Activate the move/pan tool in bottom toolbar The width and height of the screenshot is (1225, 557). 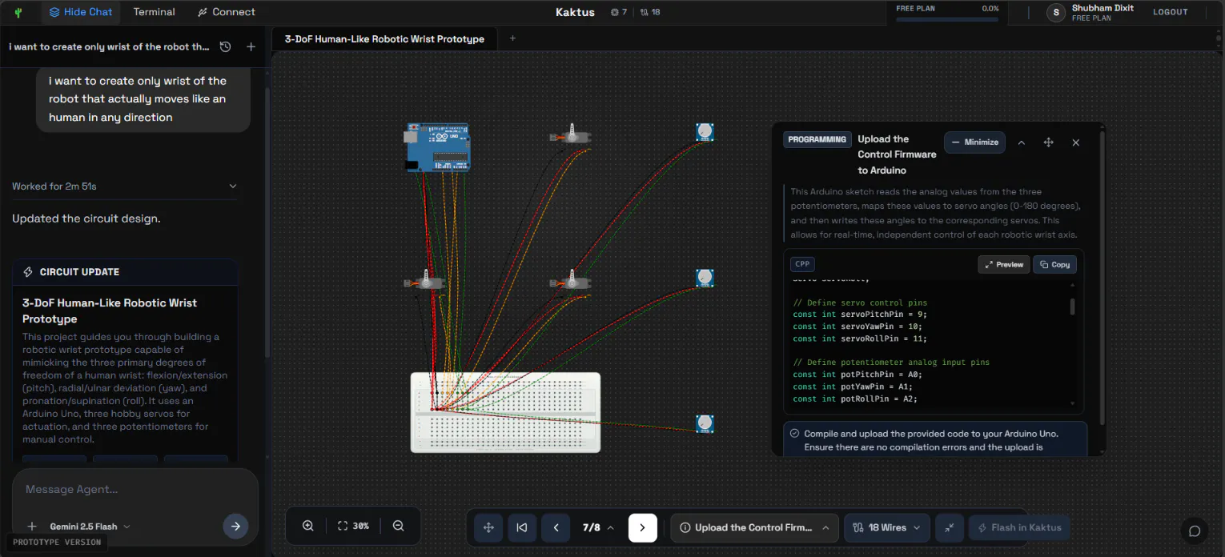(488, 527)
